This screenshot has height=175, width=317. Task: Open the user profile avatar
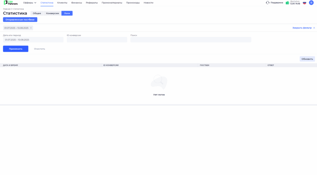pyautogui.click(x=311, y=3)
